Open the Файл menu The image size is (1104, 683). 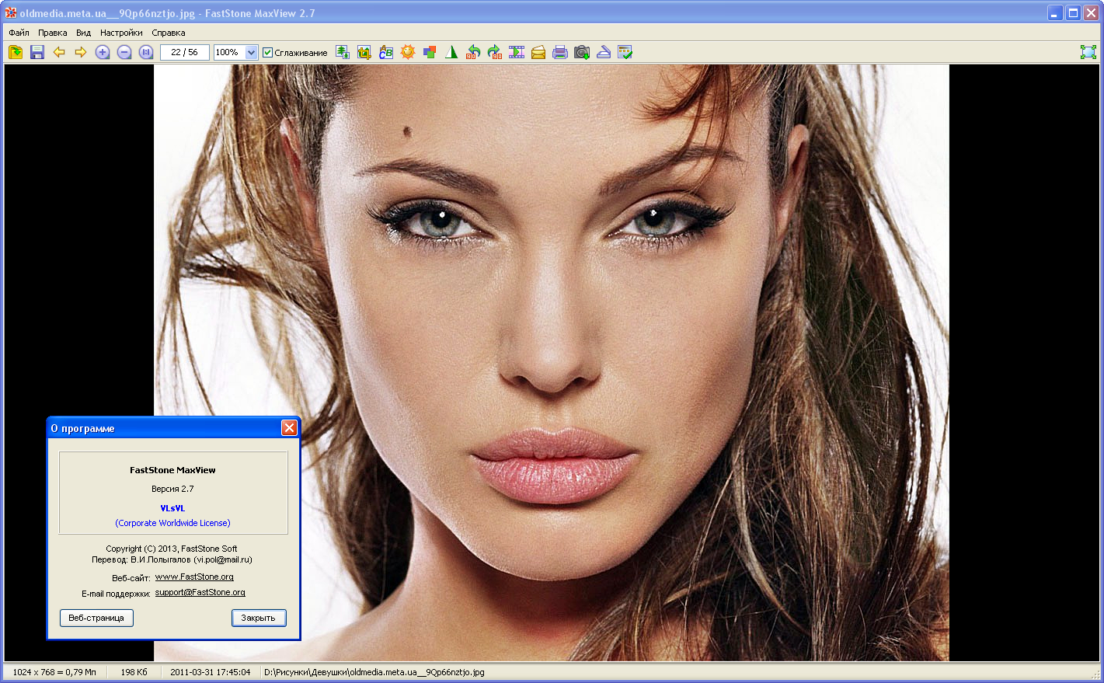point(19,33)
